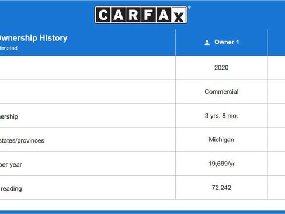The height and width of the screenshot is (214, 285).
Task: Click the states/provinces row label
Action: click(22, 140)
